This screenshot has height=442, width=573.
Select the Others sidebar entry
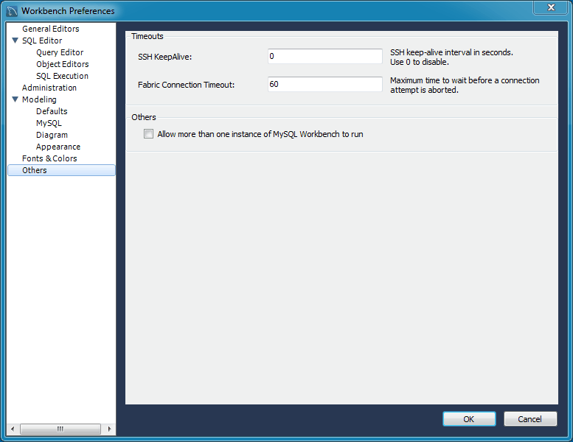click(61, 170)
